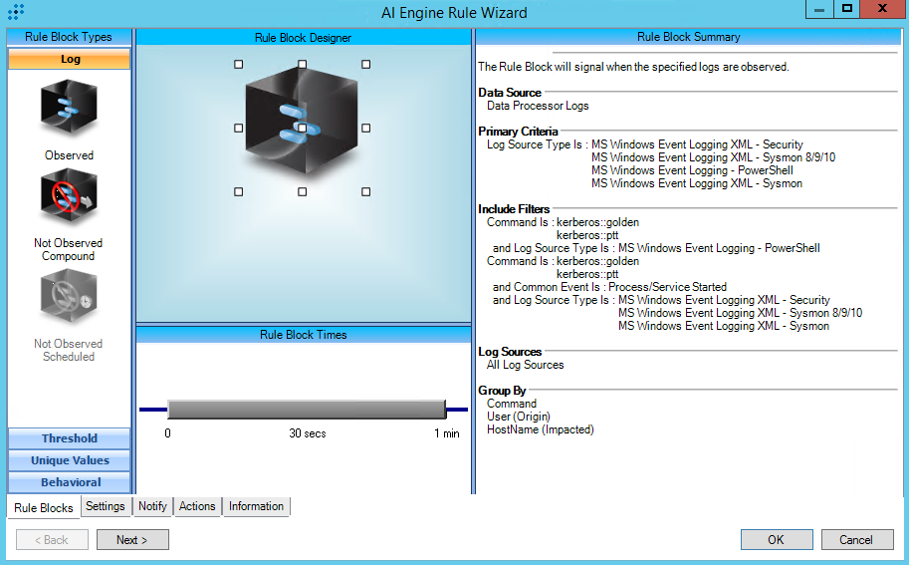Select the Rule Blocks tab

(x=44, y=507)
